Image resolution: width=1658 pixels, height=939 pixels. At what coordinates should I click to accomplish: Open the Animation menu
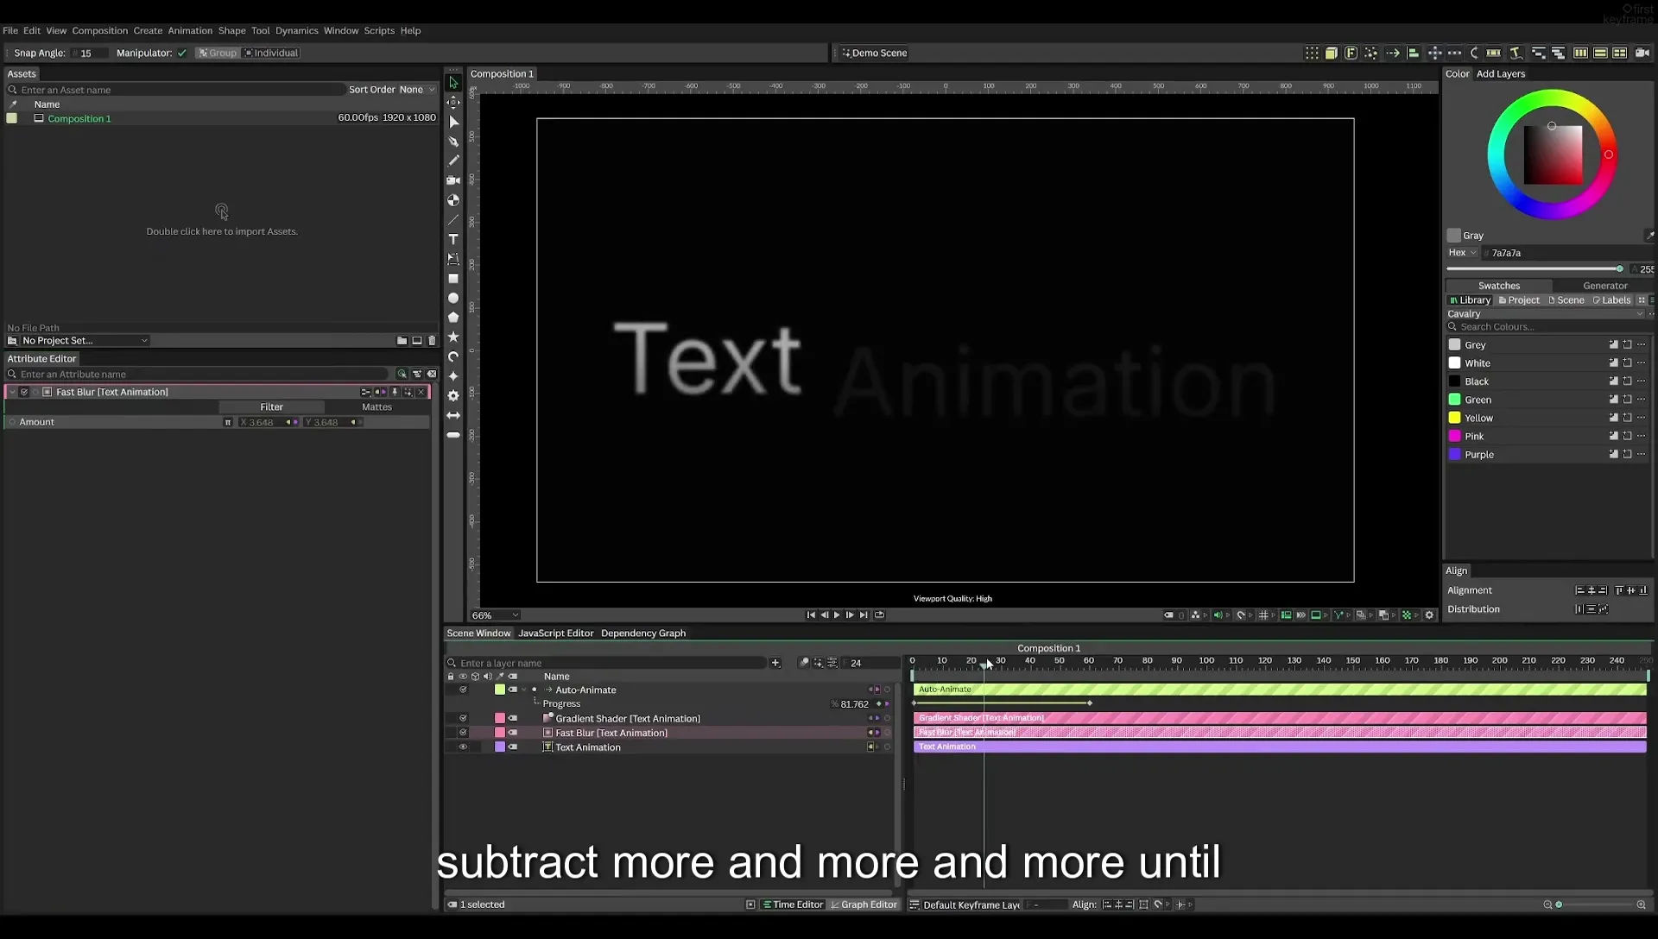coord(190,30)
